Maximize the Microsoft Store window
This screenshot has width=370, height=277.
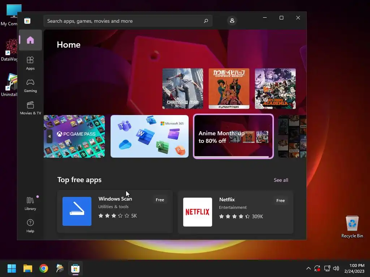click(281, 18)
